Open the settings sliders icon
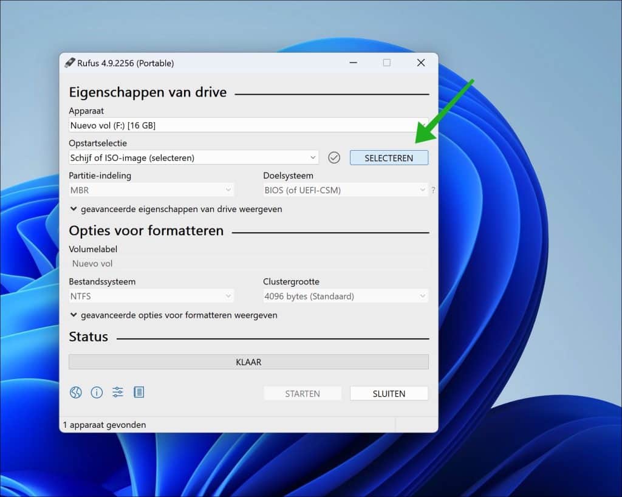Screen dimensions: 622x497 pos(118,392)
